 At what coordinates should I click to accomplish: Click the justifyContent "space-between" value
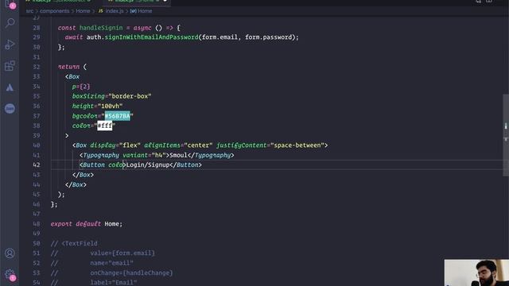pyautogui.click(x=297, y=145)
